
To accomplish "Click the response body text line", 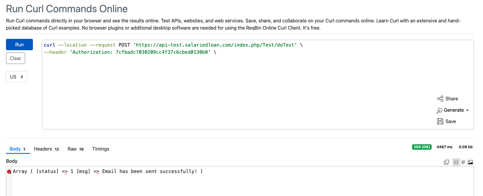I will [108, 171].
